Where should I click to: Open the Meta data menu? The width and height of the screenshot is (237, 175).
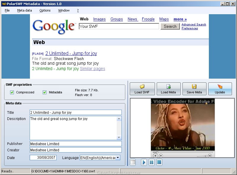coord(25,10)
